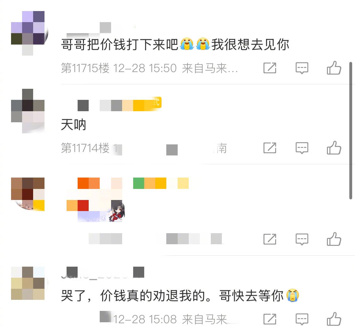Open reply box for the "天呐" comment
Screen dimensions: 355x327
click(x=302, y=148)
